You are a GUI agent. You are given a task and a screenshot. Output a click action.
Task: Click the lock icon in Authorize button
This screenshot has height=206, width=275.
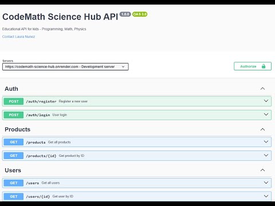pyautogui.click(x=264, y=66)
